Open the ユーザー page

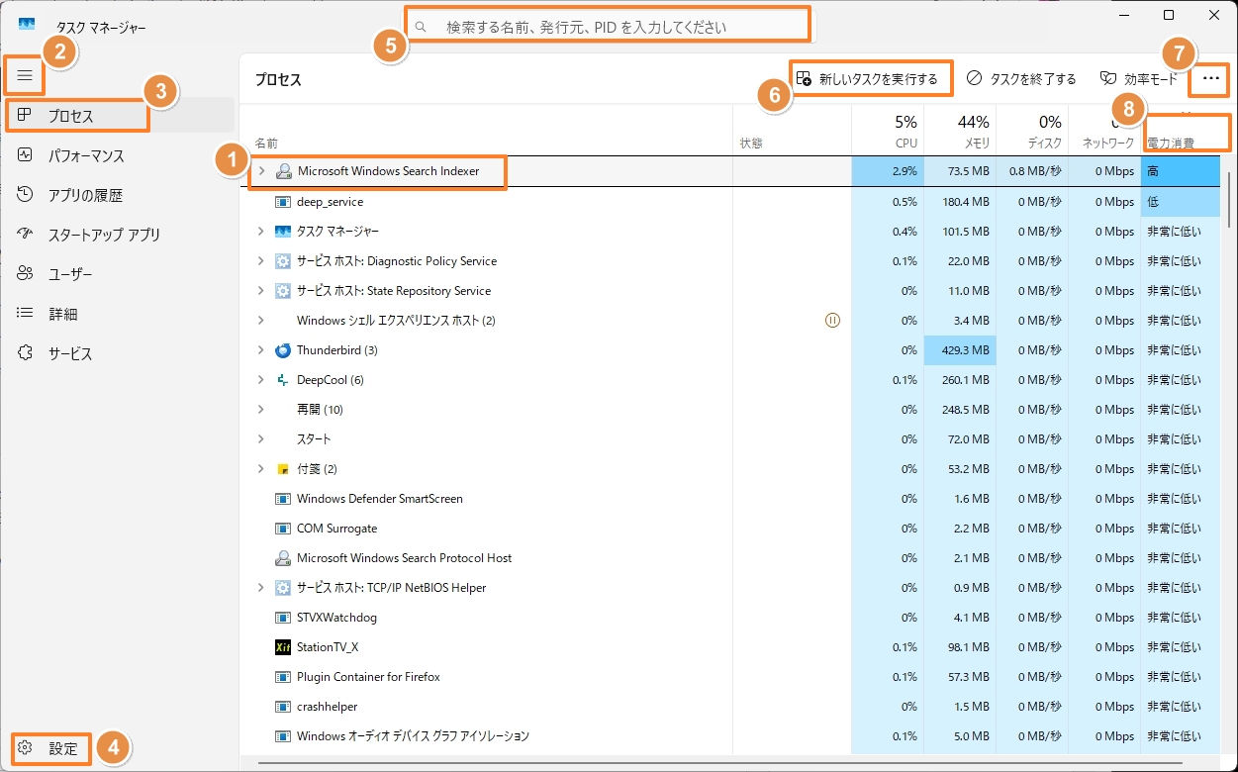[x=119, y=274]
